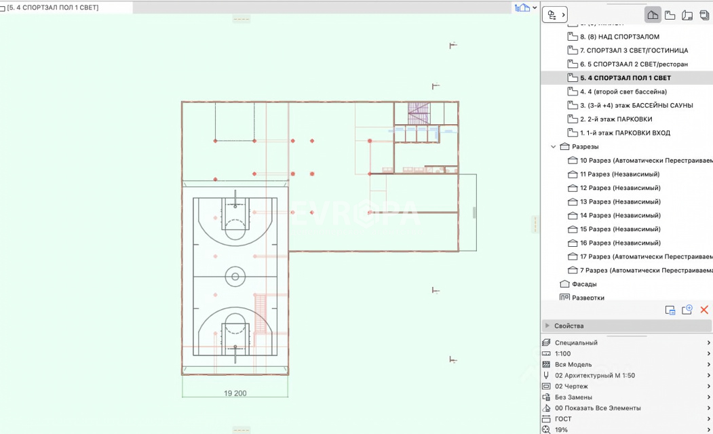Click the red delete X icon
The image size is (713, 434).
[x=704, y=310]
